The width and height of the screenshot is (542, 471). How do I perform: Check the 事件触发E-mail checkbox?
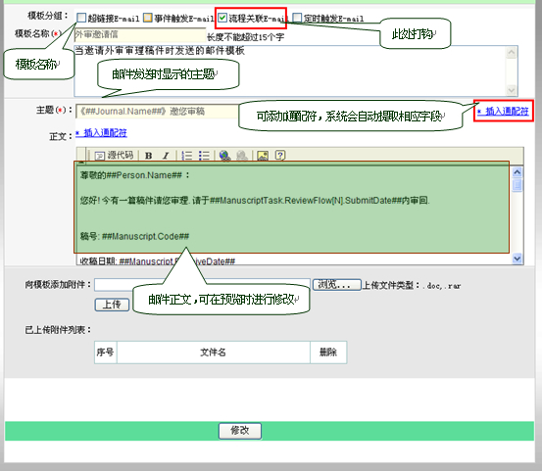[148, 18]
